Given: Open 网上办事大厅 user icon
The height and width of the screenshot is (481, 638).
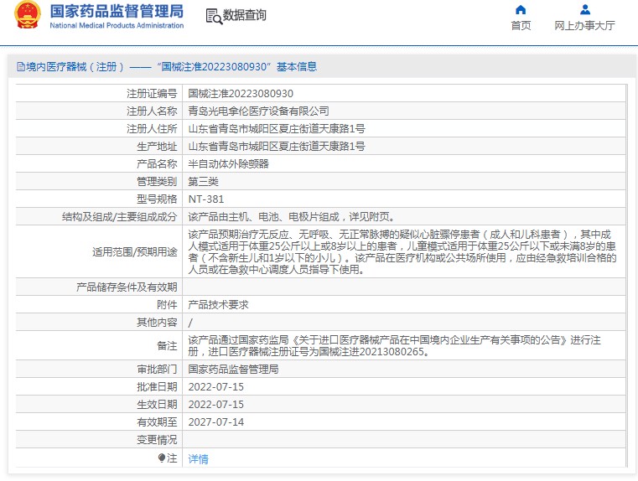Looking at the screenshot, I should tap(584, 9).
